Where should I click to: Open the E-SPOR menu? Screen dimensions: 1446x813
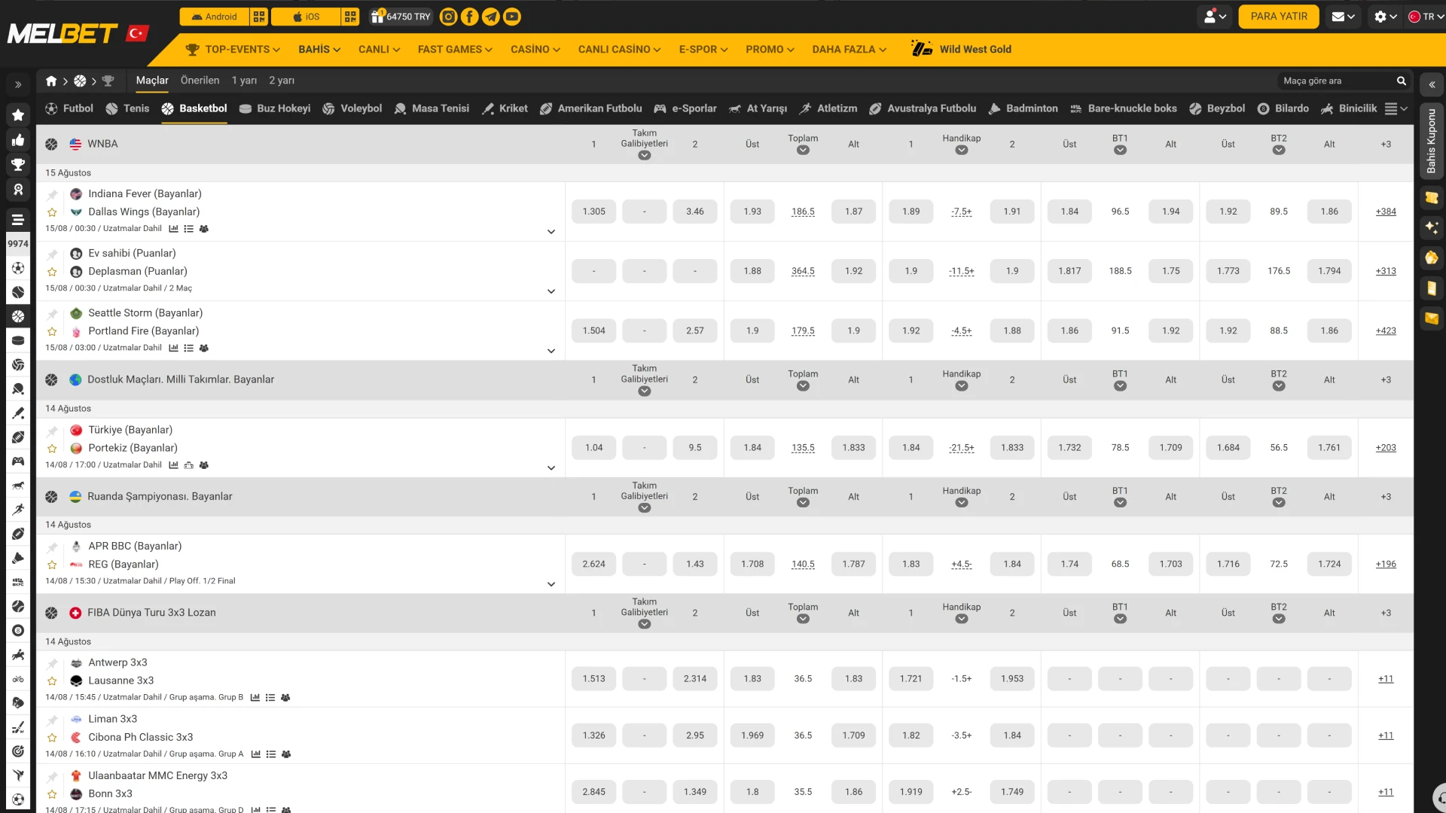pyautogui.click(x=703, y=49)
